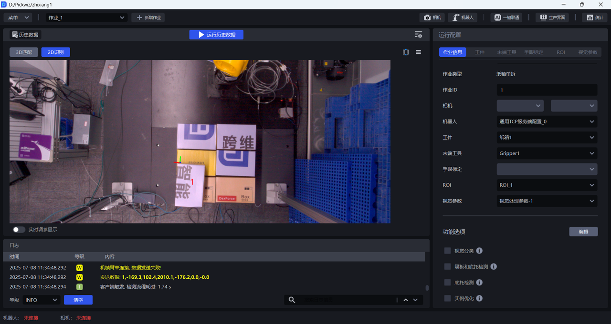This screenshot has width=611, height=324.
Task: Open the hamburger list menu above image
Action: (419, 52)
